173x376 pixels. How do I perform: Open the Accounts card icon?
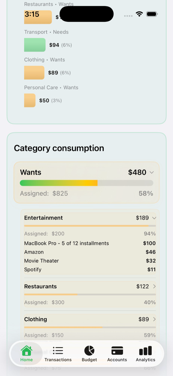[x=117, y=350]
